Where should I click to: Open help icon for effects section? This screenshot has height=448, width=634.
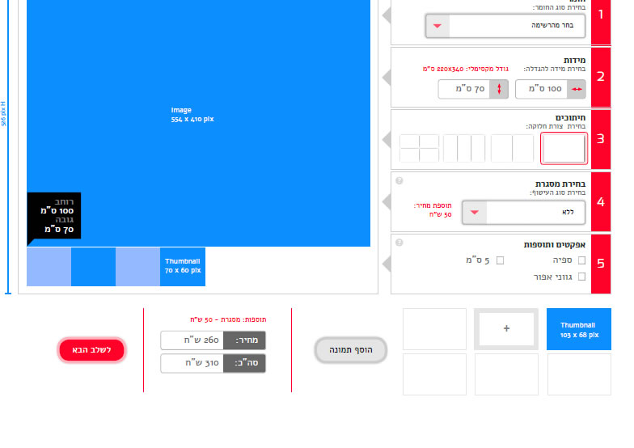(x=399, y=243)
